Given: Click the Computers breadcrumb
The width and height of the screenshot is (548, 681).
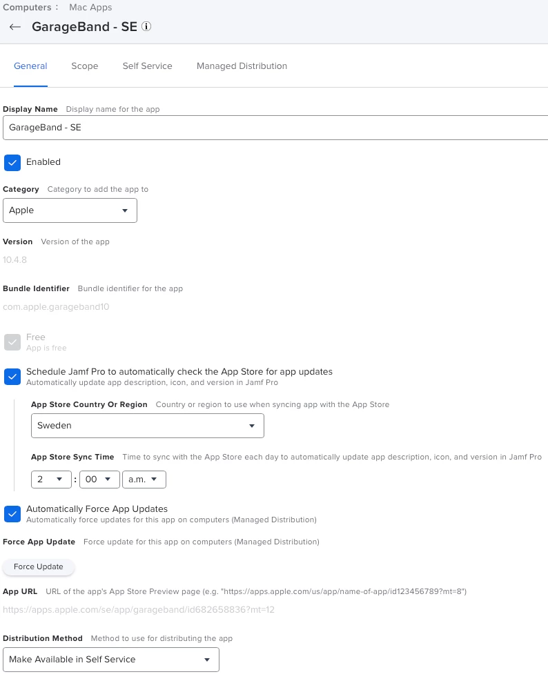Looking at the screenshot, I should [27, 8].
